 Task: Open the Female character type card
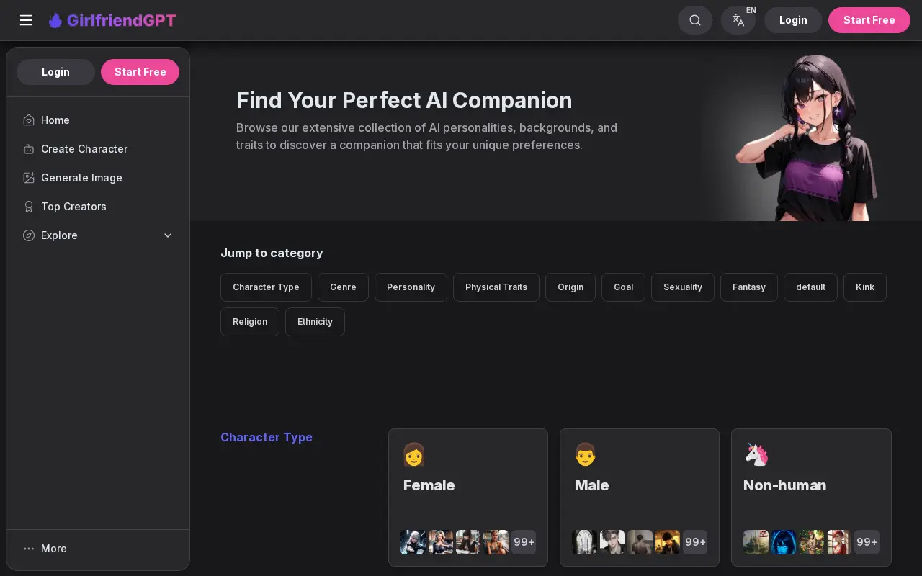click(468, 498)
